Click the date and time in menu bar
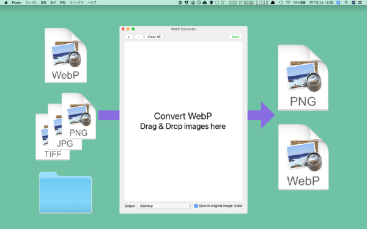This screenshot has width=367, height=229. [x=321, y=2]
